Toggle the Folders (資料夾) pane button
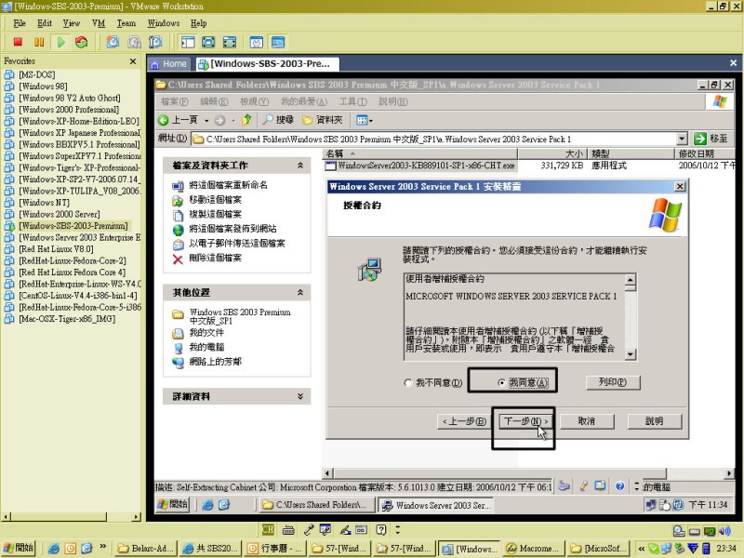The height and width of the screenshot is (558, 744). coord(323,120)
